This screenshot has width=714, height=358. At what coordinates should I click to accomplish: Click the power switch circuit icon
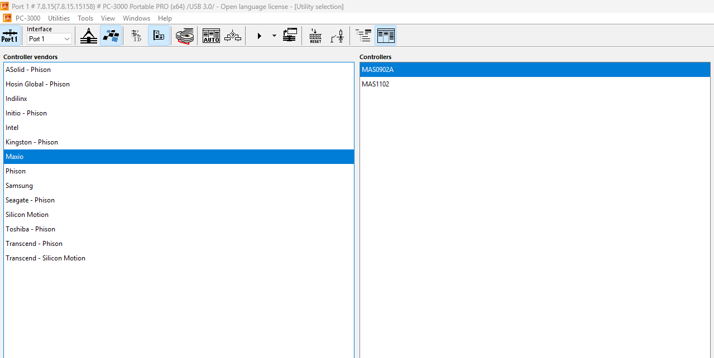click(337, 36)
